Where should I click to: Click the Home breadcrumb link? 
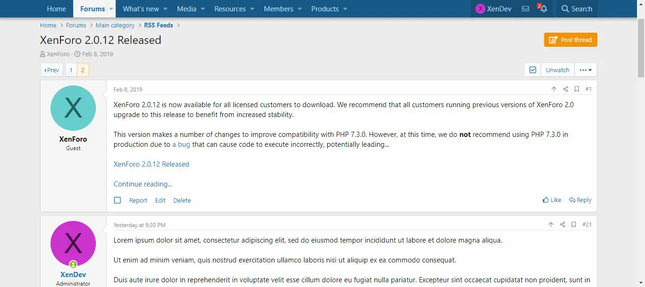tap(48, 25)
